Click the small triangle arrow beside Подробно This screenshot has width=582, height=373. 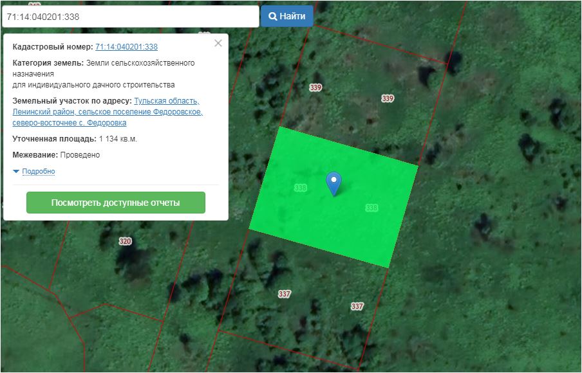(x=16, y=172)
